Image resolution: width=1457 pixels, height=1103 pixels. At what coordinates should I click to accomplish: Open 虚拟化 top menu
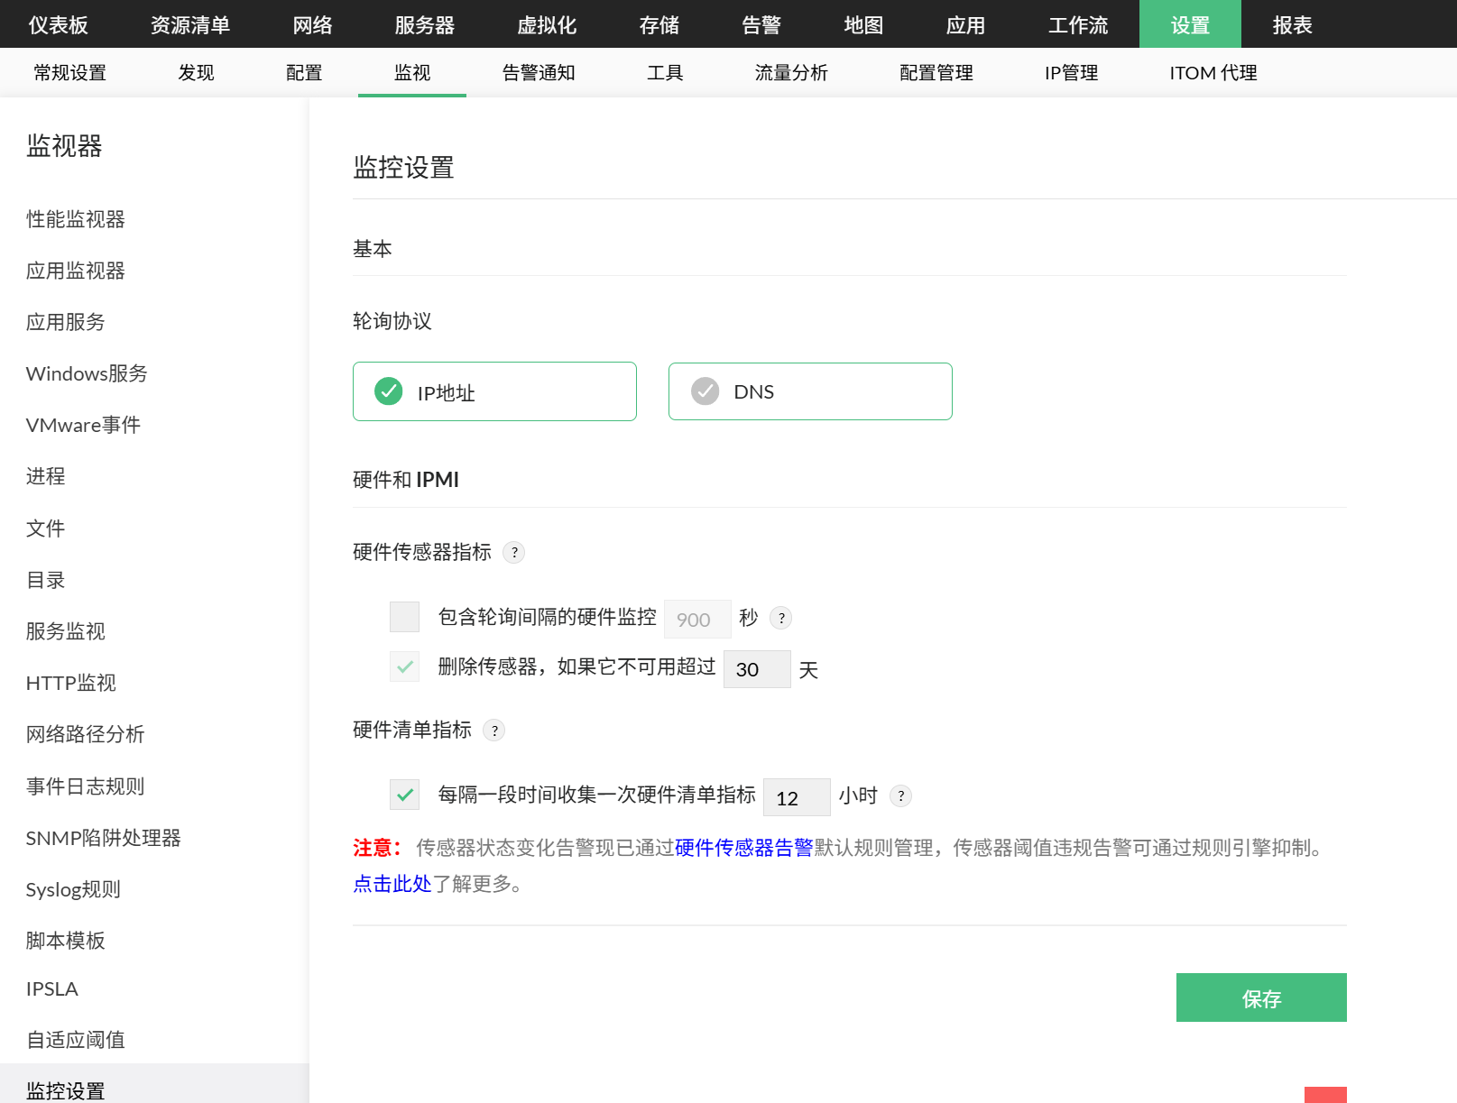[x=547, y=24]
